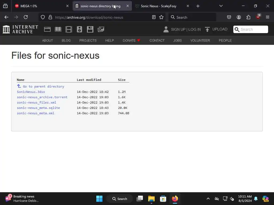Open the notification bell icon
The width and height of the screenshot is (274, 205).
(256, 199)
